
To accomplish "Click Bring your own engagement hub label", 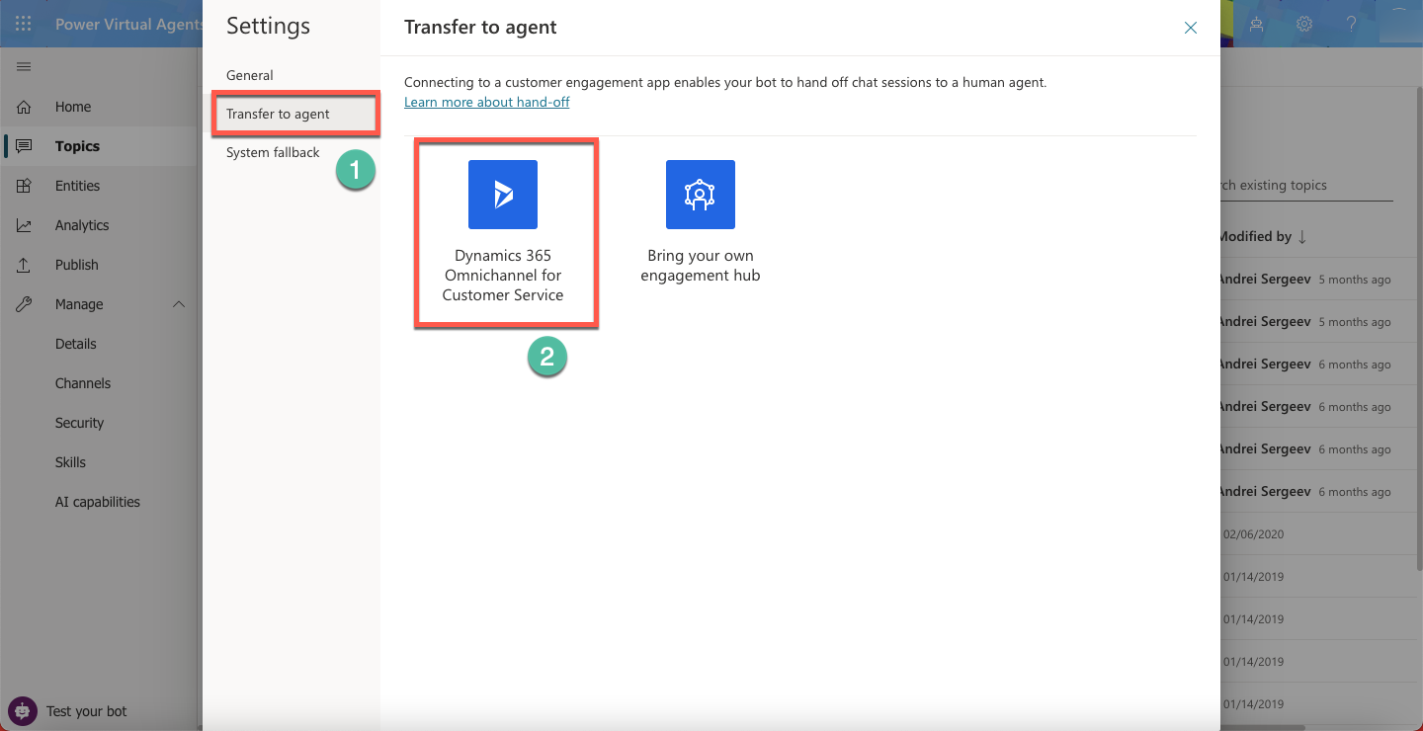I will (701, 266).
